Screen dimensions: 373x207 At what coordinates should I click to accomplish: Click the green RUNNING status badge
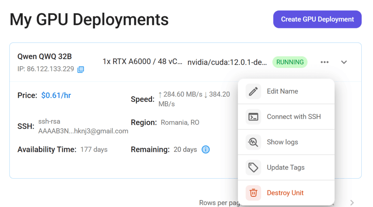tap(290, 62)
